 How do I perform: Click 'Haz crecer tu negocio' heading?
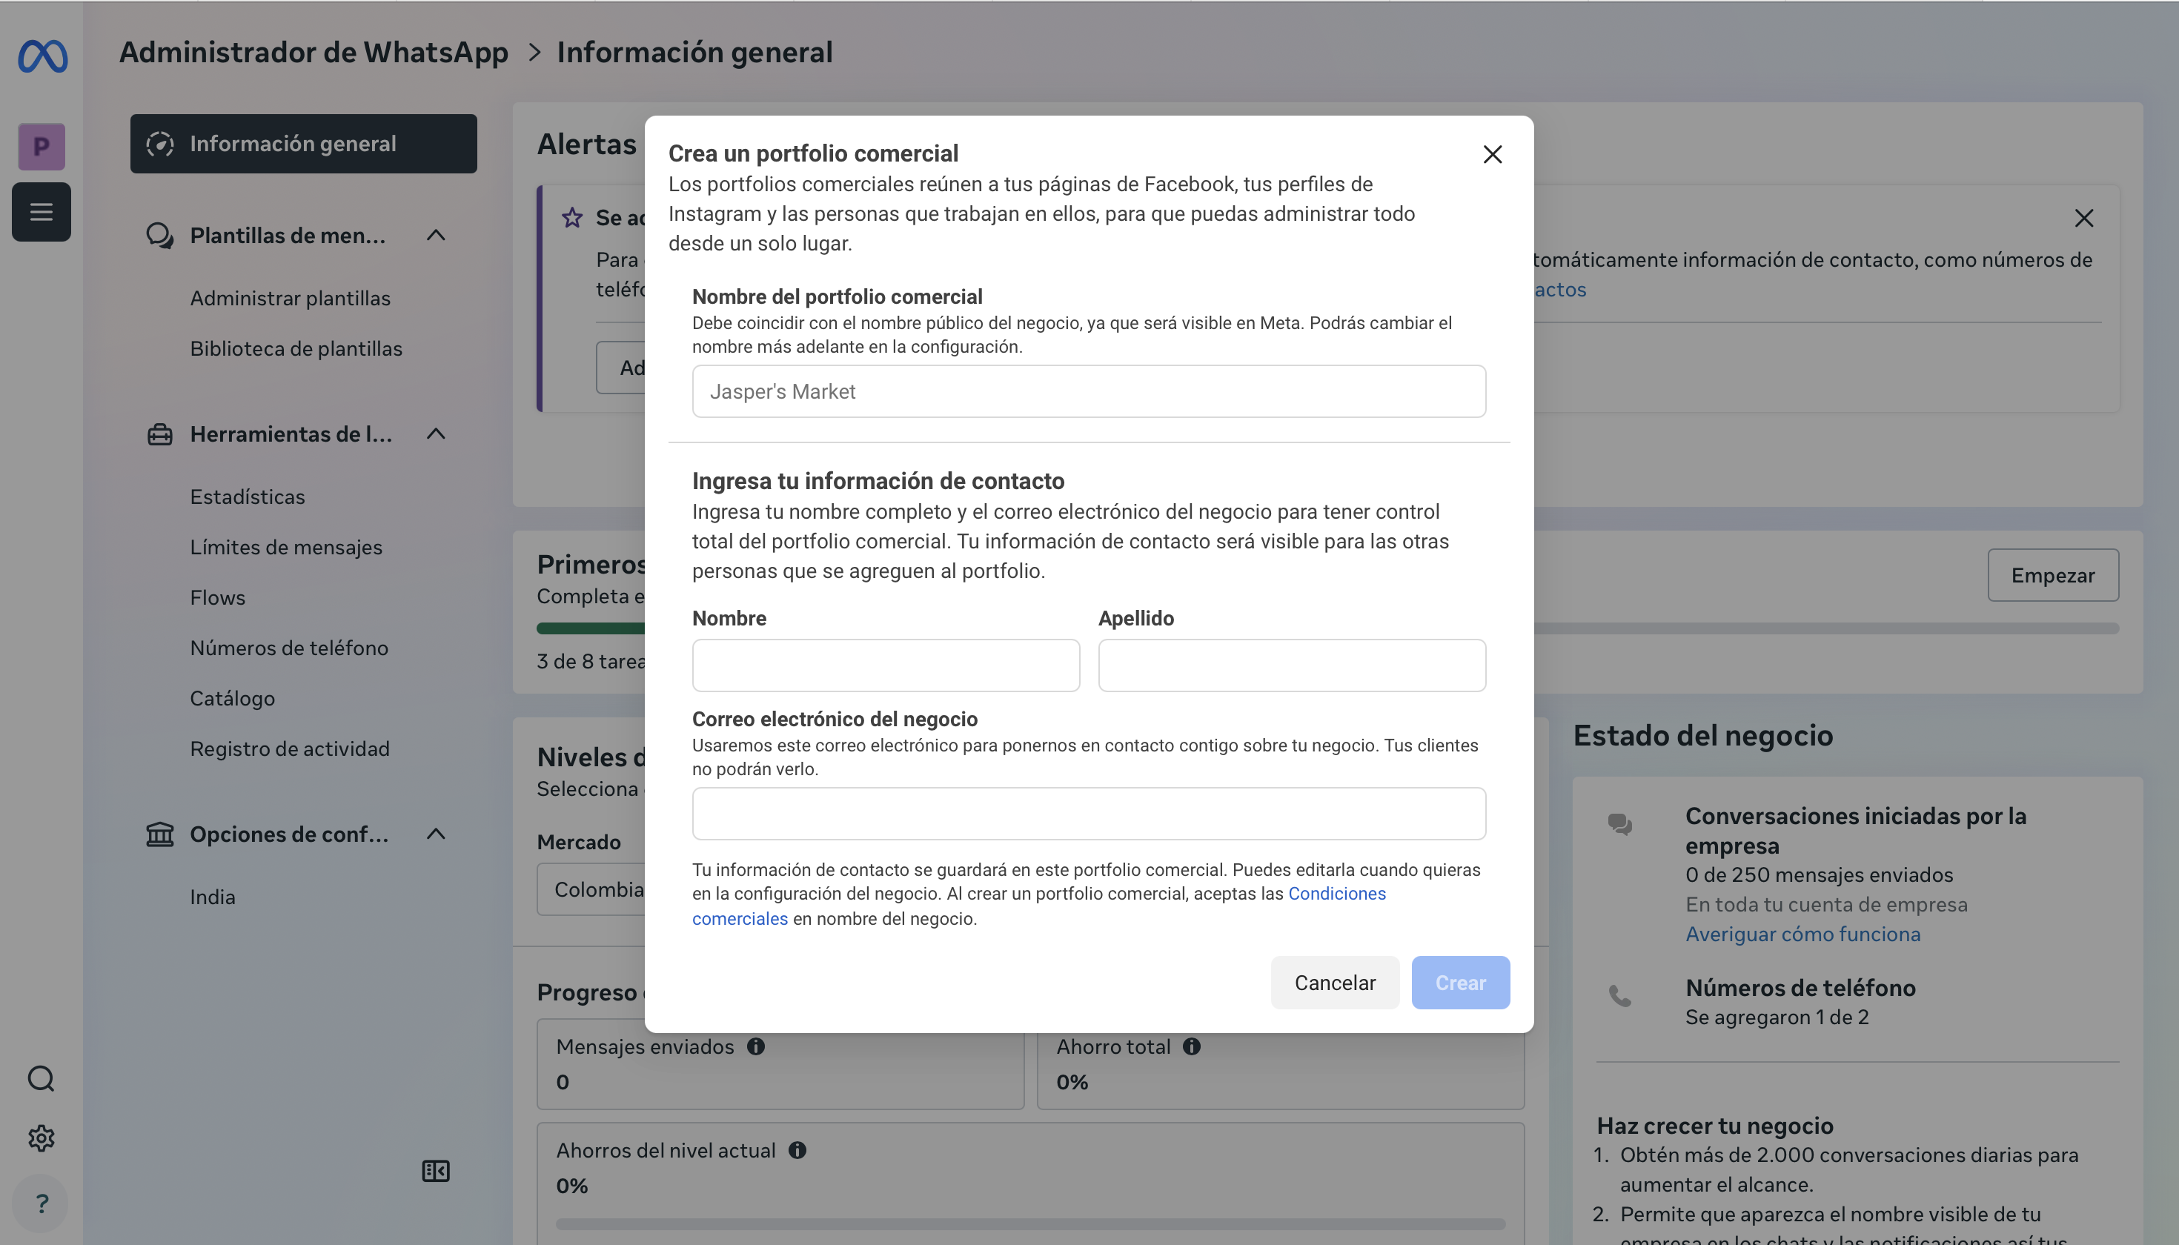(1714, 1125)
